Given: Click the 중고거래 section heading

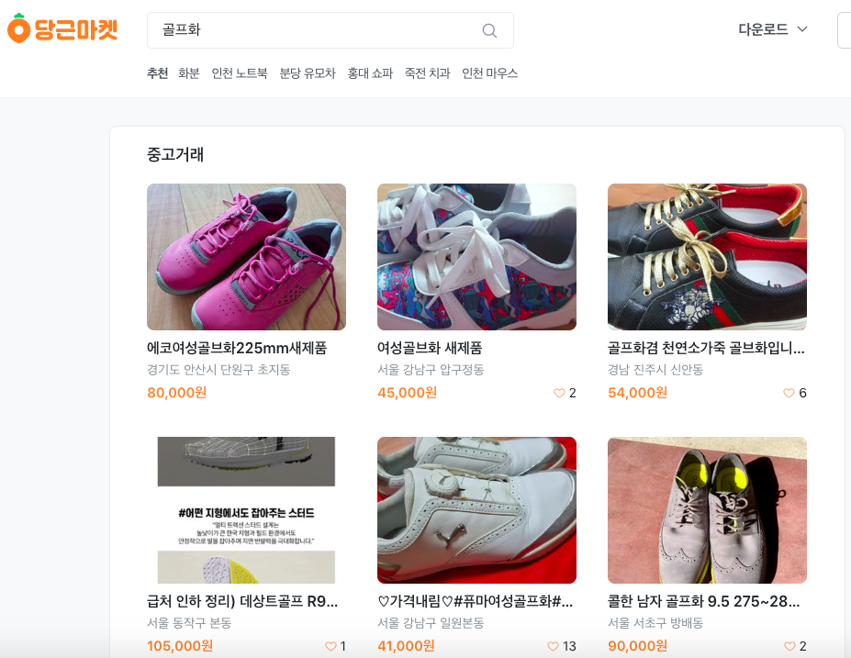Looking at the screenshot, I should (175, 154).
